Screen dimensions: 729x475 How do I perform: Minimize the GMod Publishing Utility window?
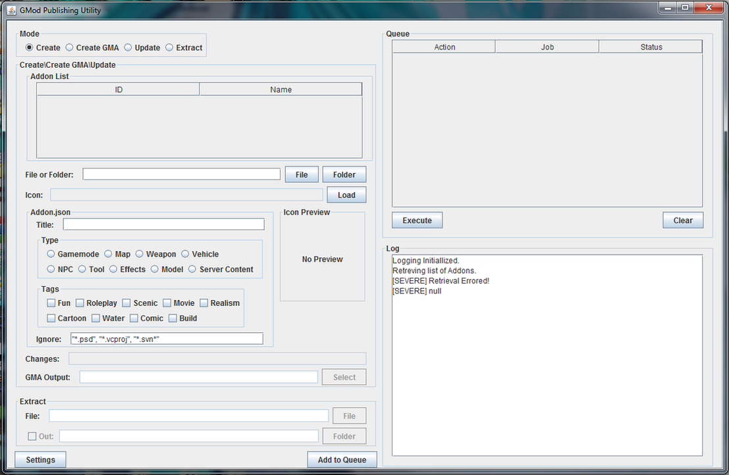(667, 8)
